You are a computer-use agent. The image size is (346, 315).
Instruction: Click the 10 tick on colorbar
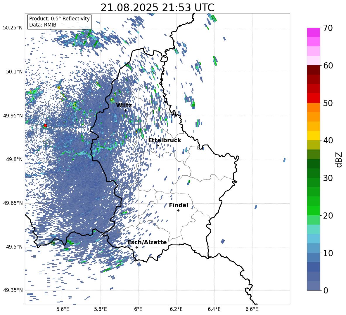[x=328, y=253]
